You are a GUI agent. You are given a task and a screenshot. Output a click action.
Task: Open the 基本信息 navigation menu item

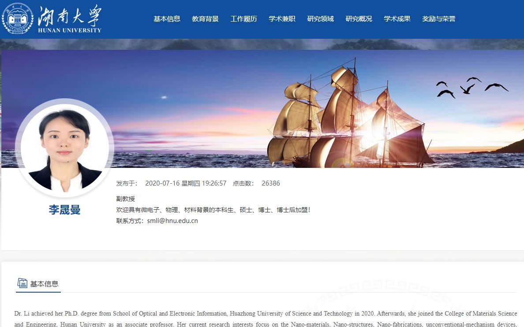point(167,19)
